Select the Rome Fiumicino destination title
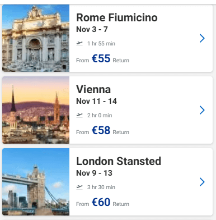 (117, 17)
